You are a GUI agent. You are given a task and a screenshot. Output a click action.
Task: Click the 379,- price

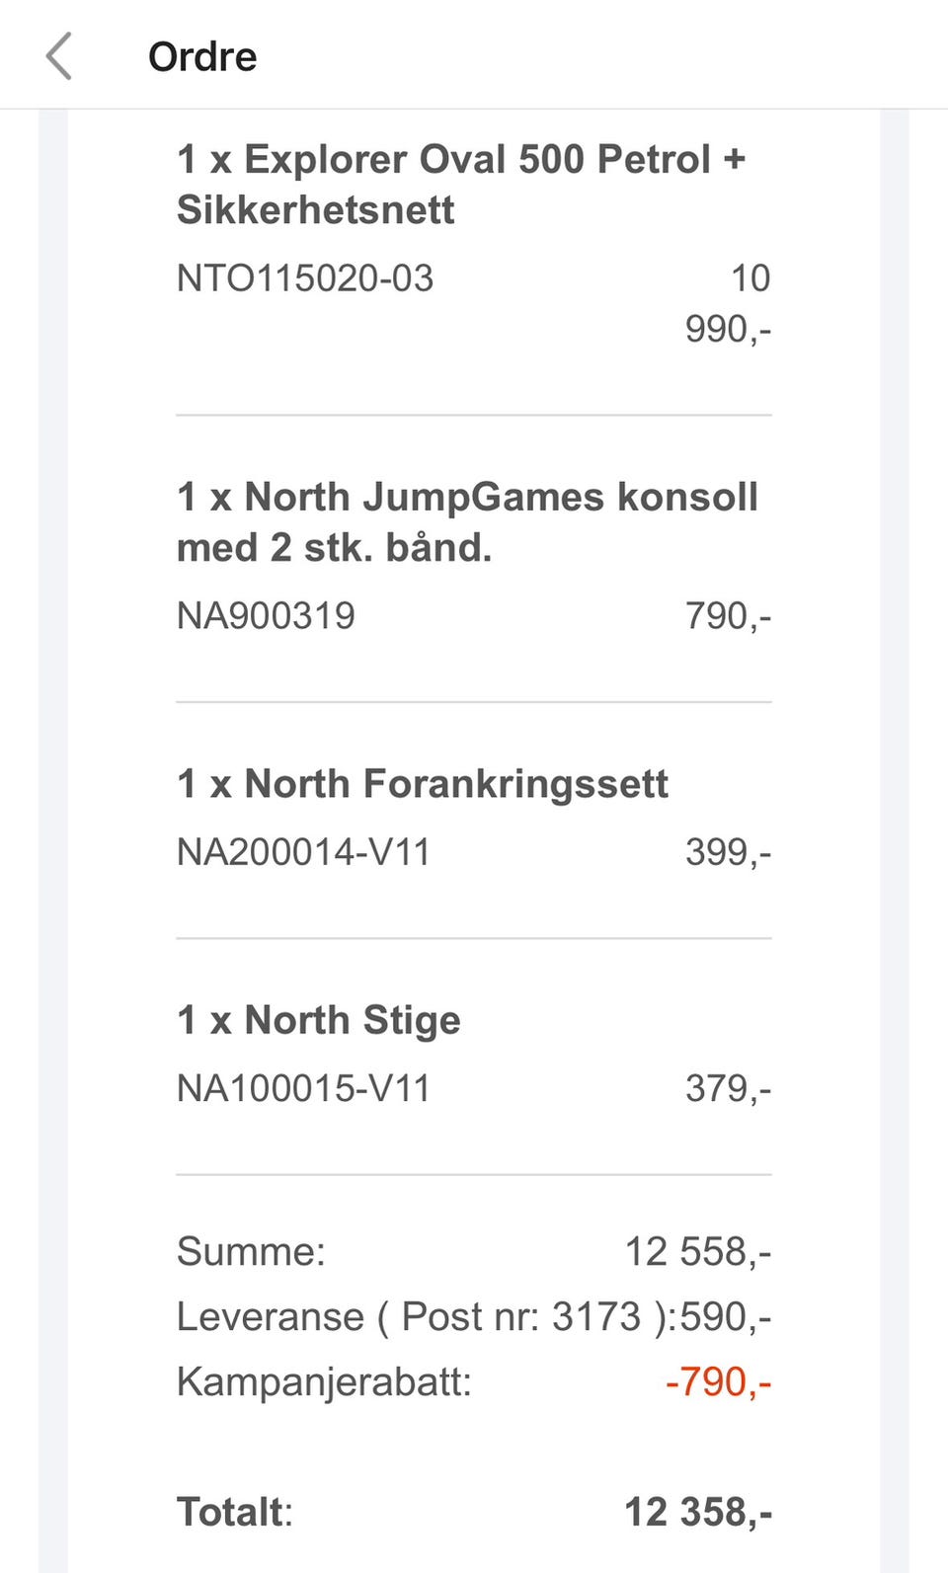click(x=728, y=1088)
